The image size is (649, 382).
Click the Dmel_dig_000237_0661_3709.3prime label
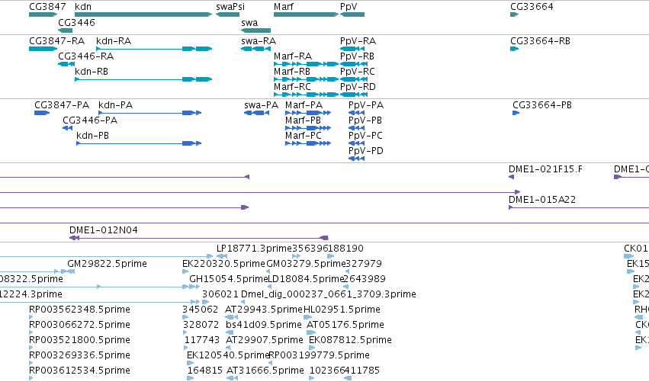pos(329,294)
